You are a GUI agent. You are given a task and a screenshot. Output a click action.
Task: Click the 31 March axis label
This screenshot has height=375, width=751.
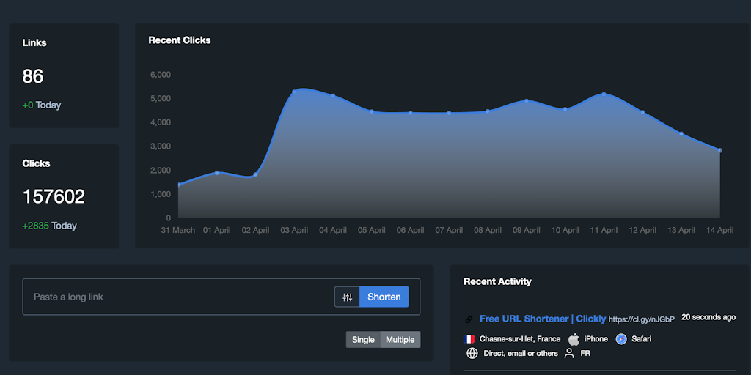(178, 231)
